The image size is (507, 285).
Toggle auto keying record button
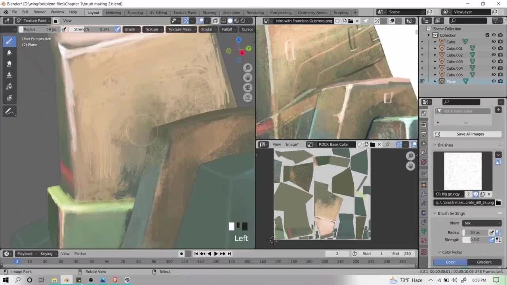181,254
